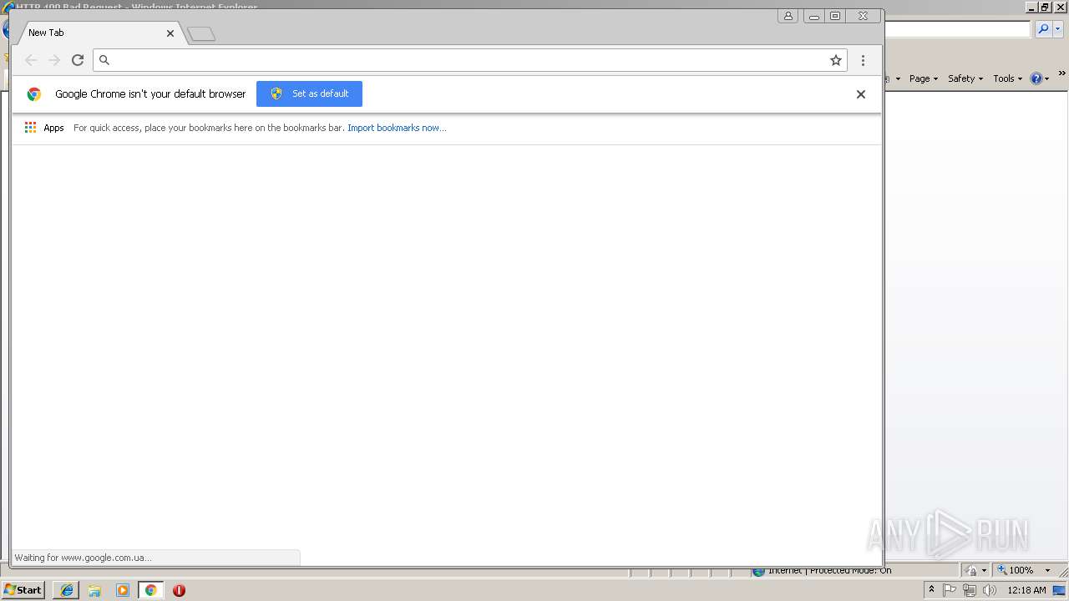This screenshot has width=1069, height=601.
Task: Expand Internet Explorer search provider dropdown
Action: click(x=1057, y=29)
